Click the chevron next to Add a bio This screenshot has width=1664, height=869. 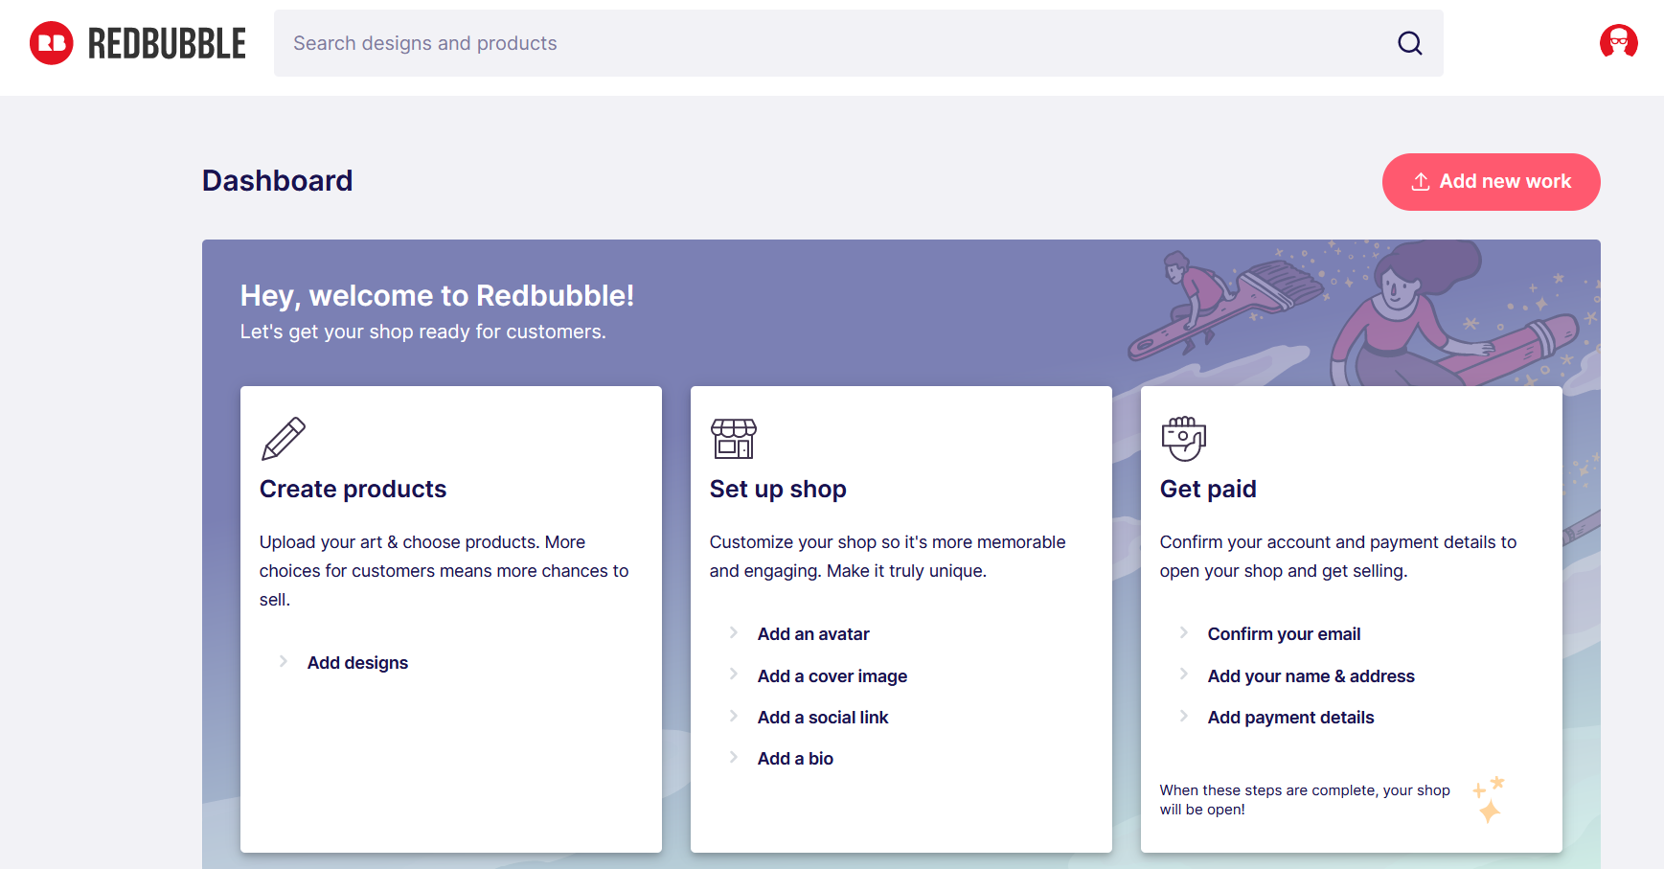point(734,757)
